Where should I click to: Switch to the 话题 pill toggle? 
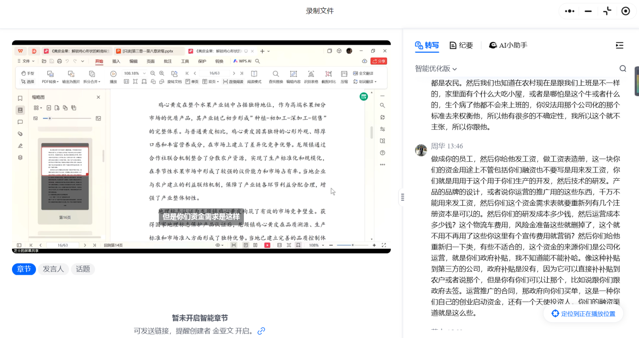point(83,269)
